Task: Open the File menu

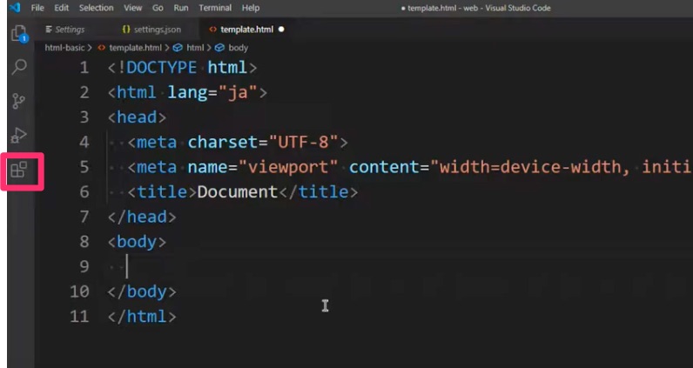Action: coord(37,8)
